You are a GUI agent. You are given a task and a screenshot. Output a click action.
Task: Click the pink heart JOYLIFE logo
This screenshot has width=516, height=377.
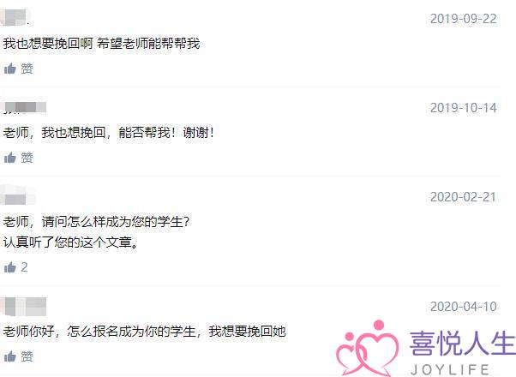click(x=367, y=348)
